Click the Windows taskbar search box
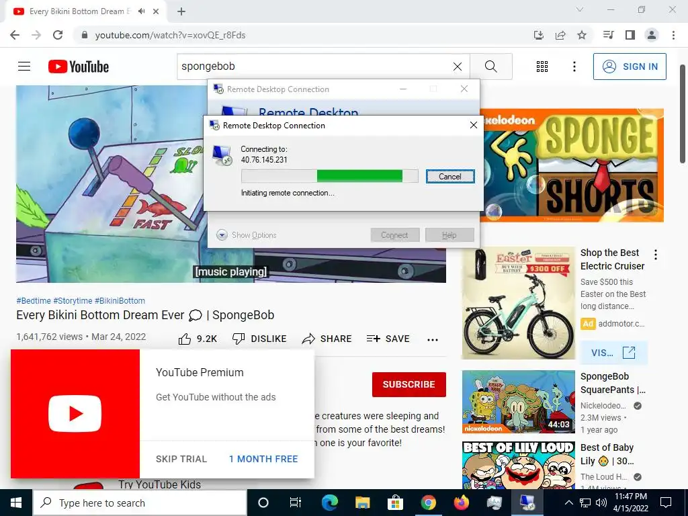688x516 pixels. pos(140,503)
